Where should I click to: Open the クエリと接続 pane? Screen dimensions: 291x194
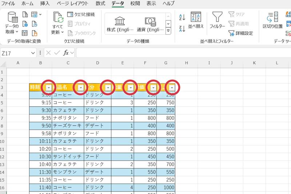tap(81, 14)
